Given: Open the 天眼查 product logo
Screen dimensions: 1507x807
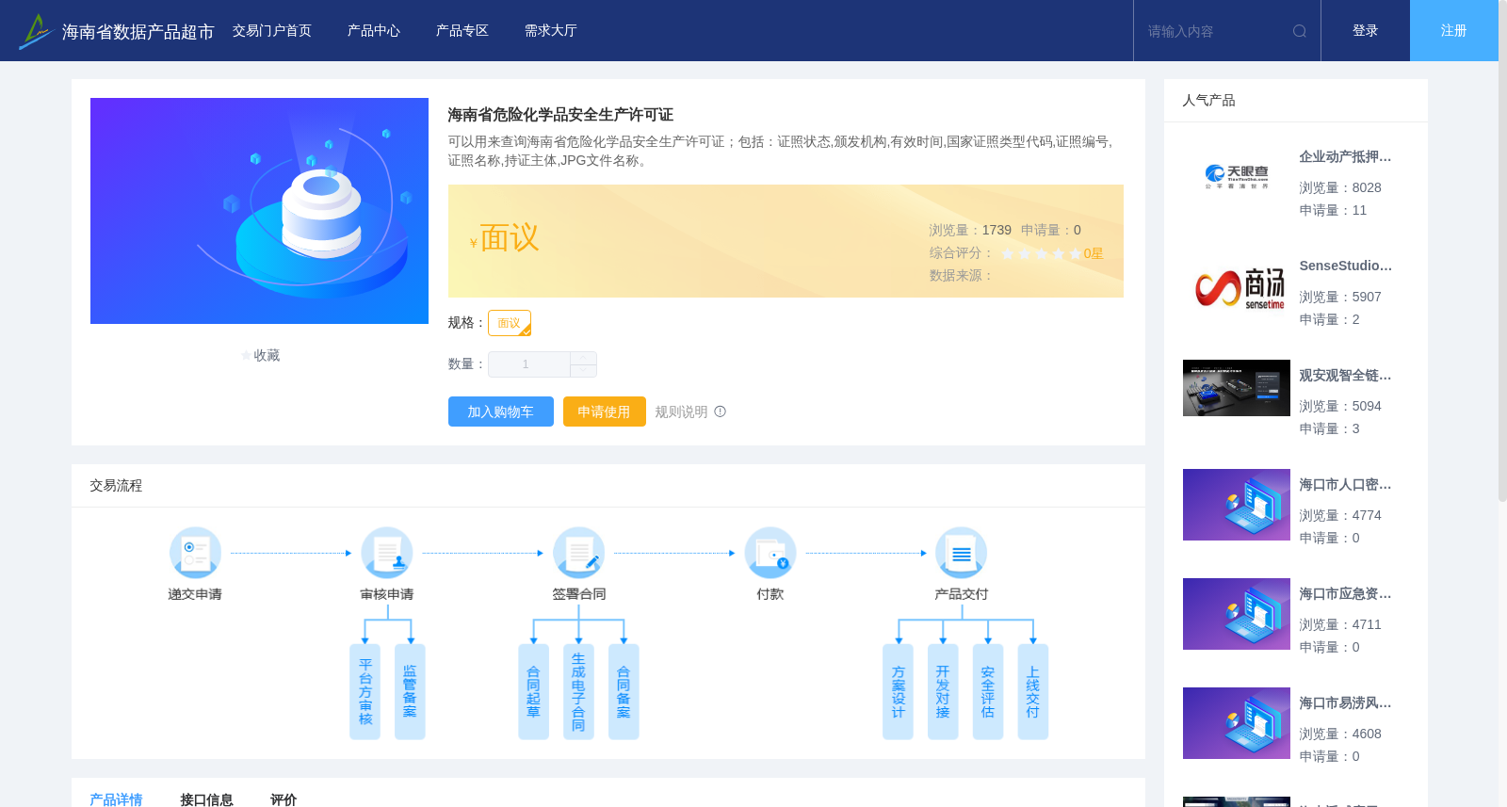Looking at the screenshot, I should tap(1237, 177).
